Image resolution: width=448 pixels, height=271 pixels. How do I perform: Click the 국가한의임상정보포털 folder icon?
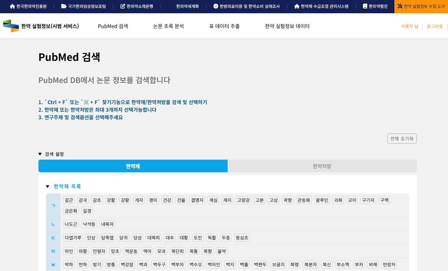pos(64,6)
